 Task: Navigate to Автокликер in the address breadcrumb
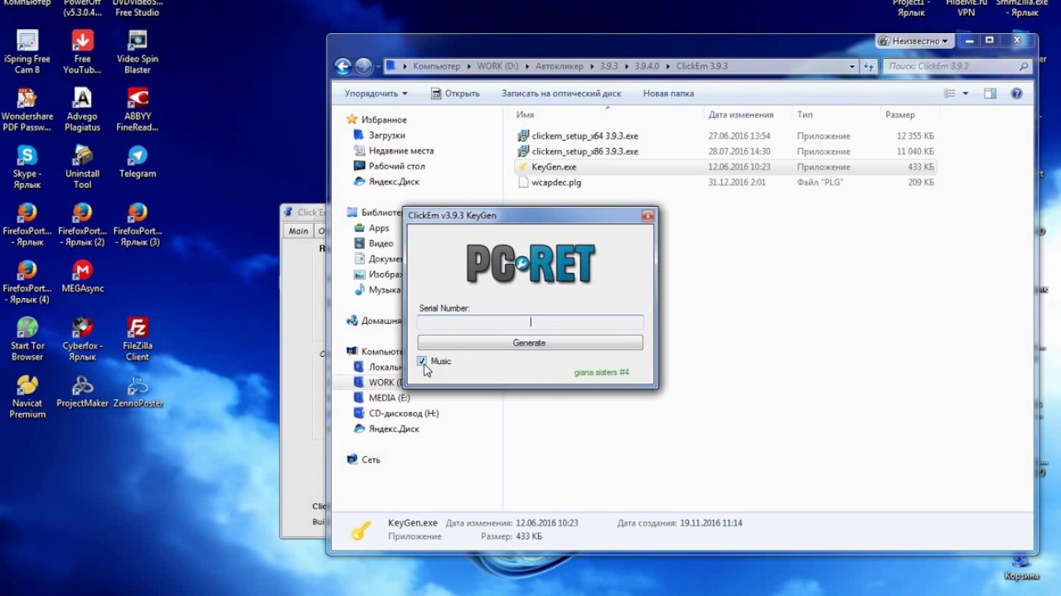tap(560, 66)
